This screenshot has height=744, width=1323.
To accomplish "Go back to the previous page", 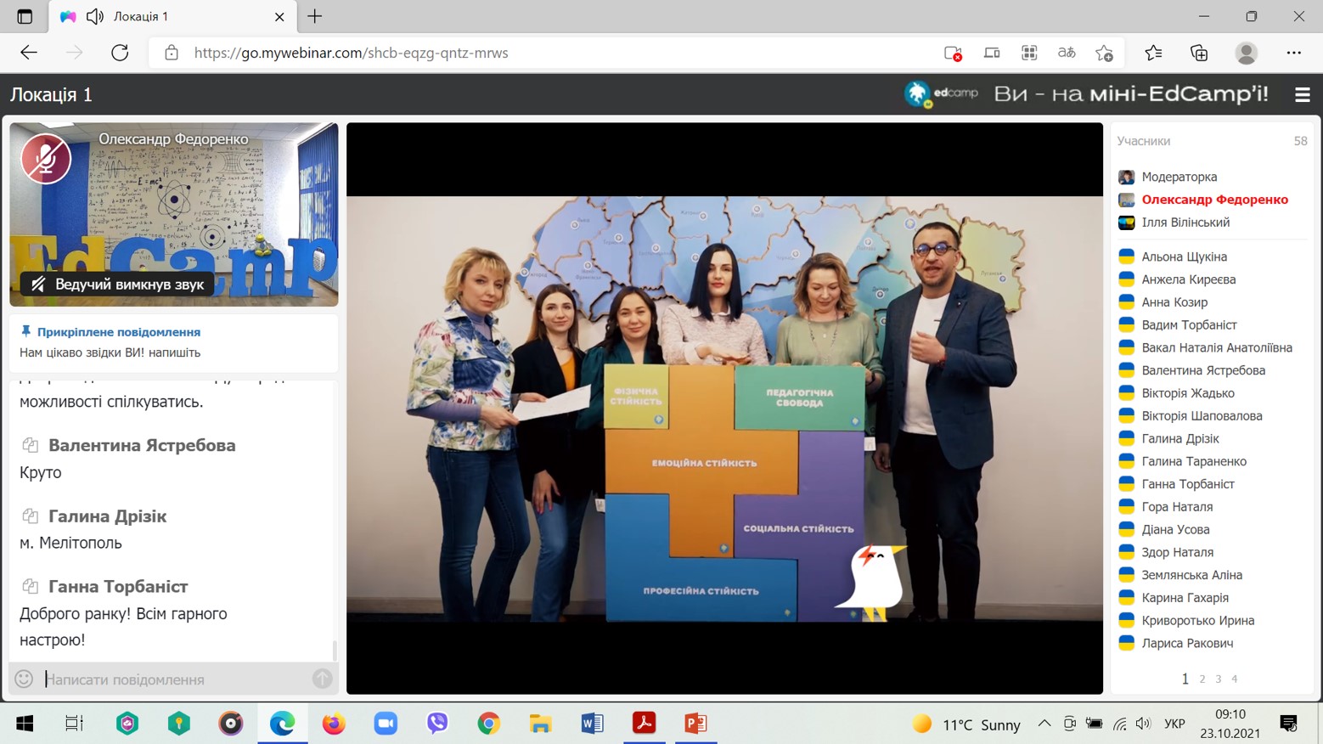I will tap(29, 53).
